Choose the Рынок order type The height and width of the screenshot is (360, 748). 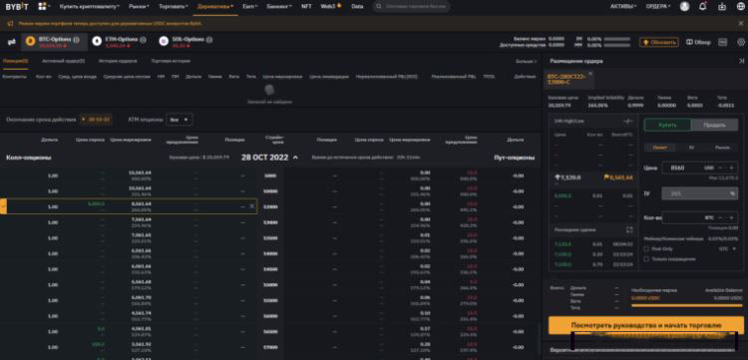tap(722, 148)
